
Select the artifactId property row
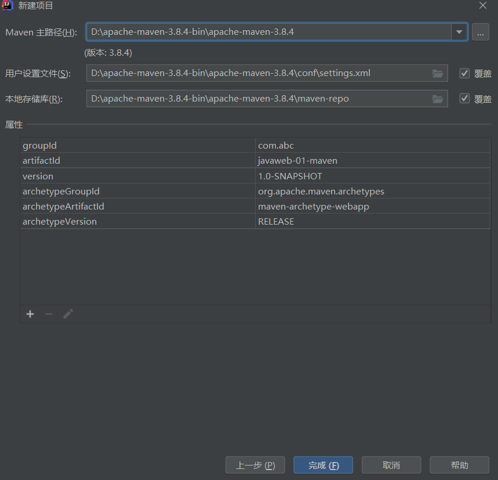point(255,161)
